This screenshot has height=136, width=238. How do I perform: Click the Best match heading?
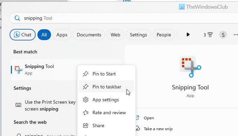coord(25,52)
